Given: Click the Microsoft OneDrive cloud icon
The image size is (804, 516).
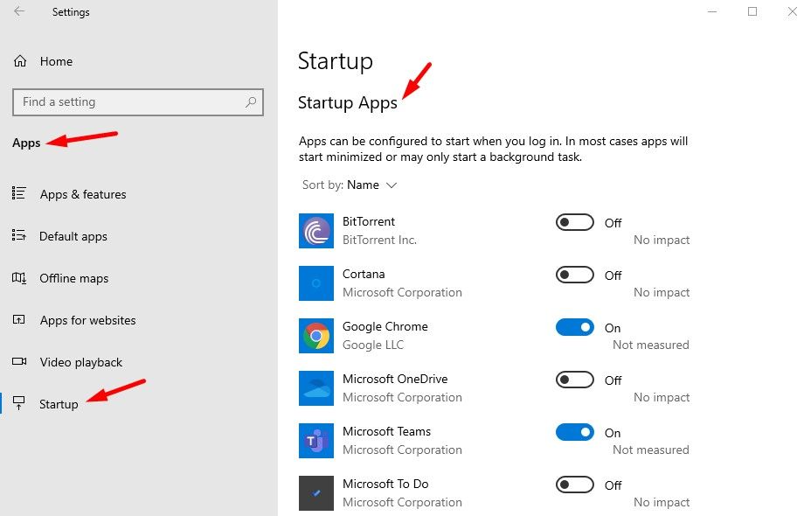Looking at the screenshot, I should pyautogui.click(x=315, y=388).
